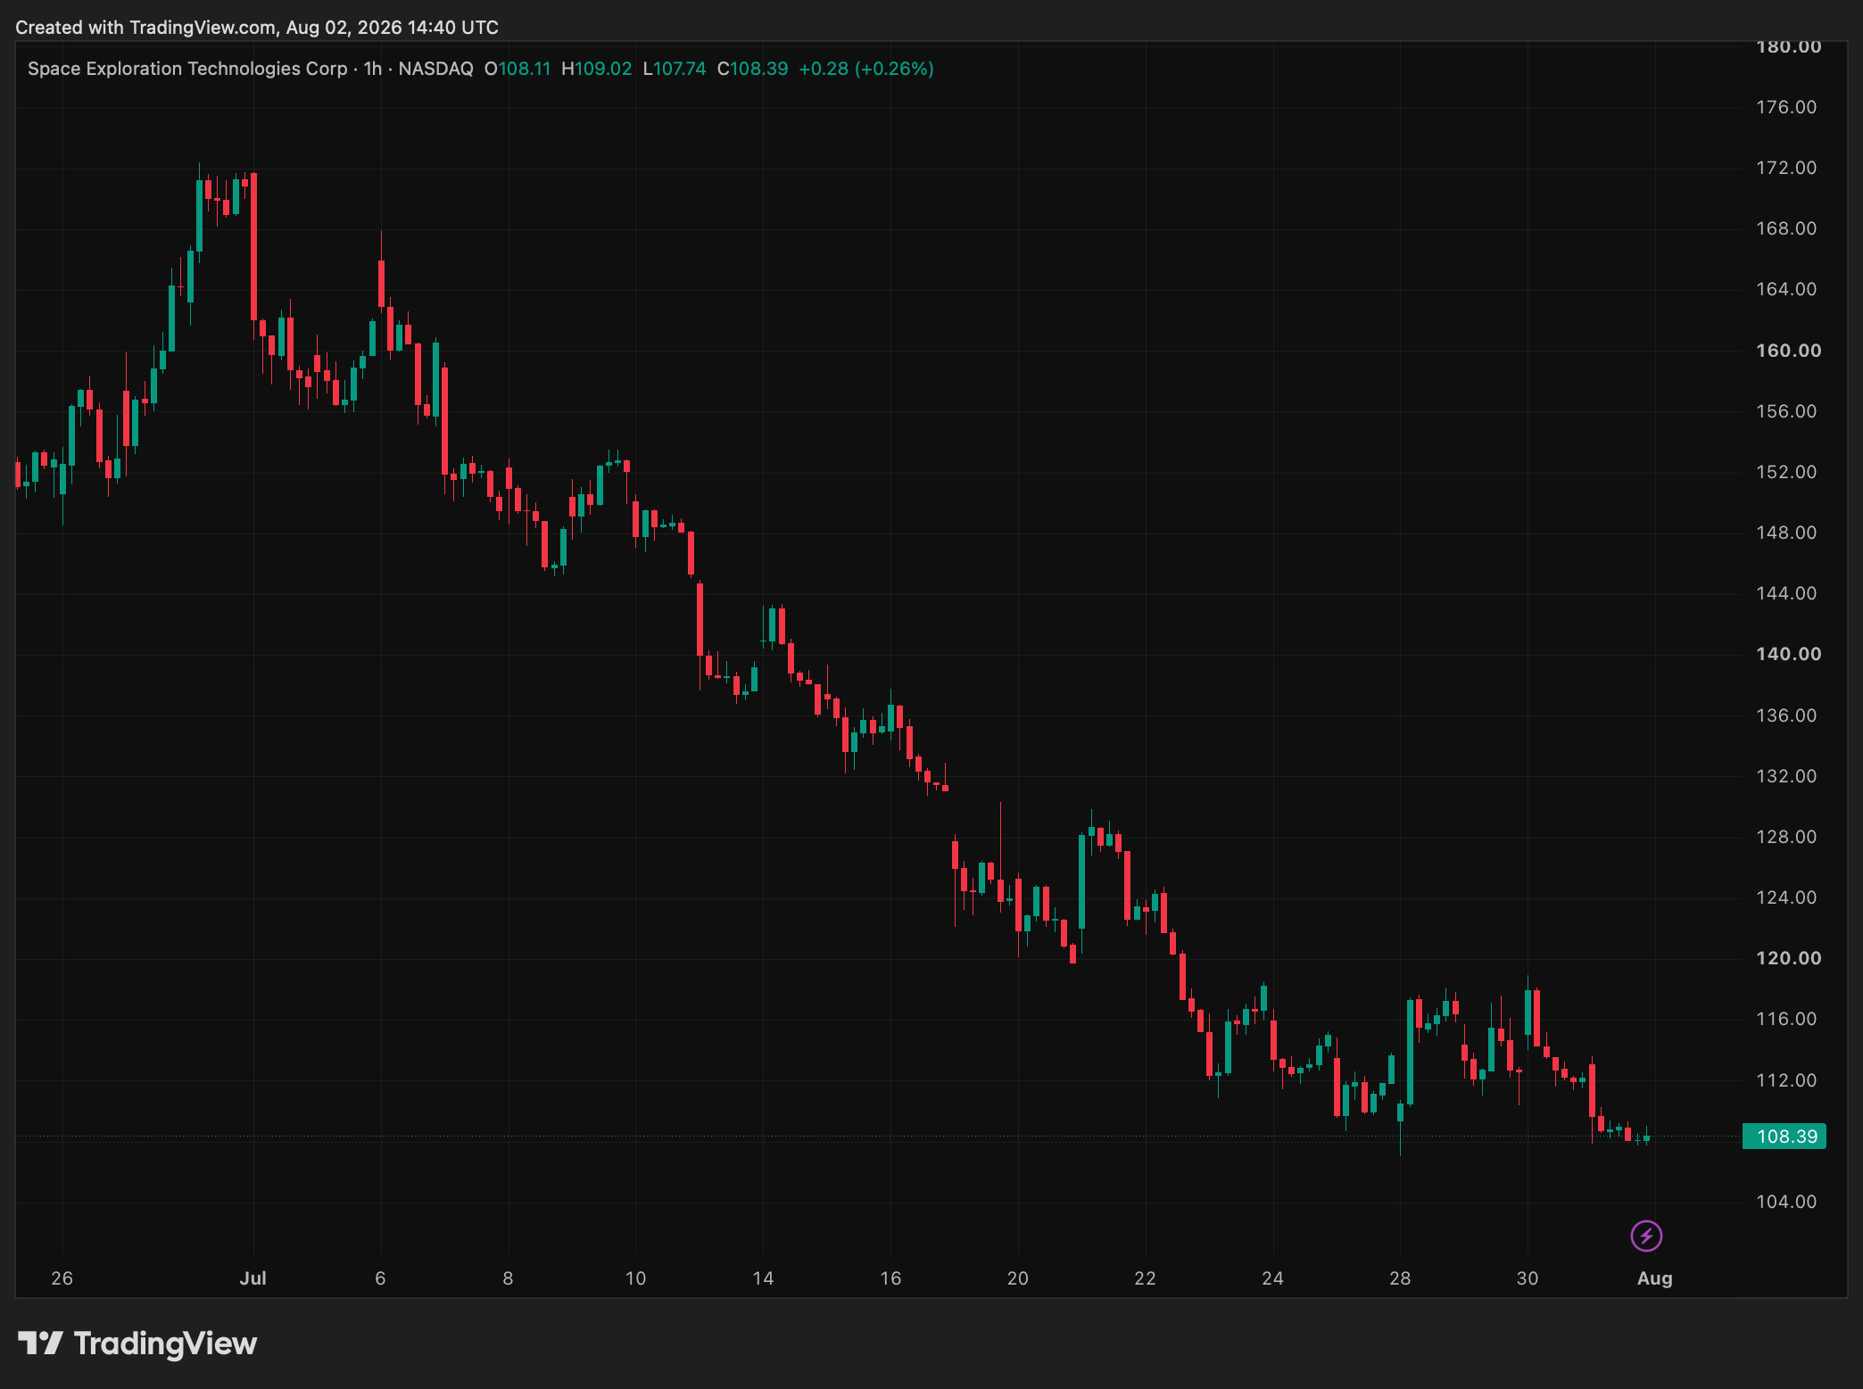Click the 180.00 top price label
Image resolution: width=1863 pixels, height=1389 pixels.
(x=1788, y=47)
